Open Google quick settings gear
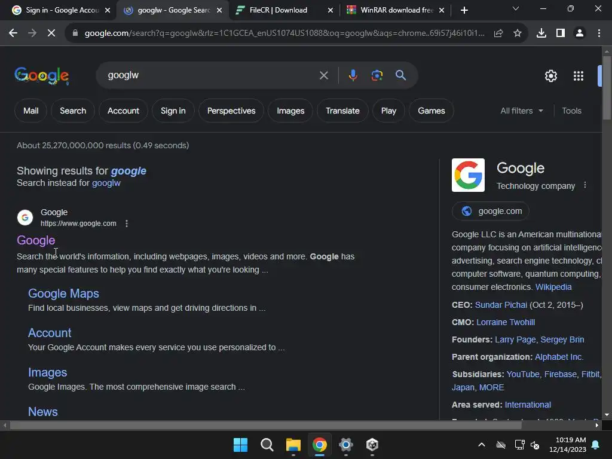Screen dimensions: 612x459 (550, 76)
